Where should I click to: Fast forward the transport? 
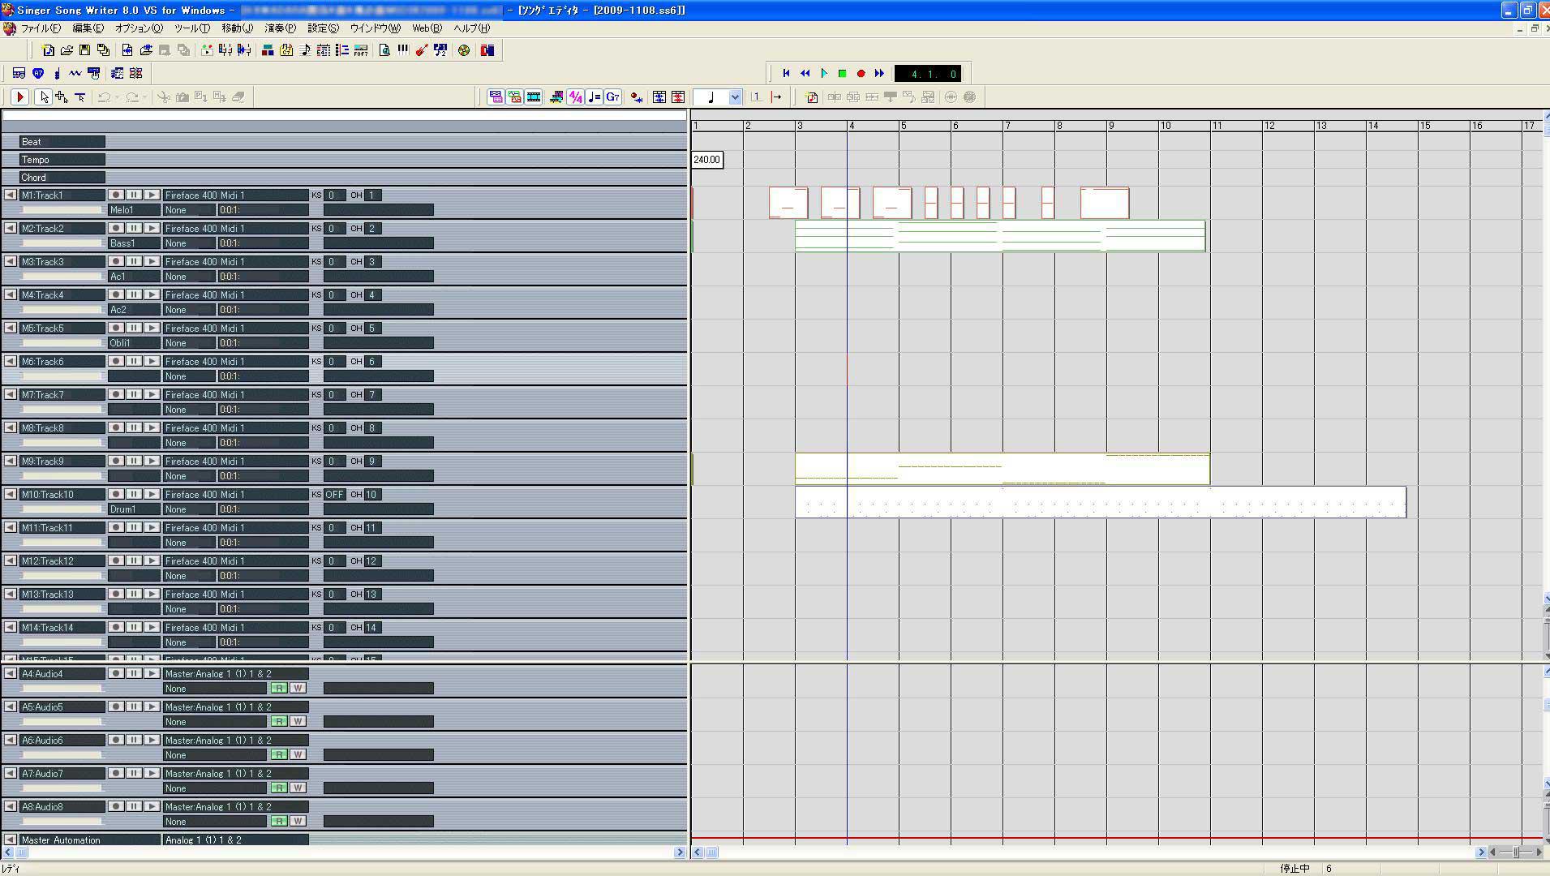(880, 73)
